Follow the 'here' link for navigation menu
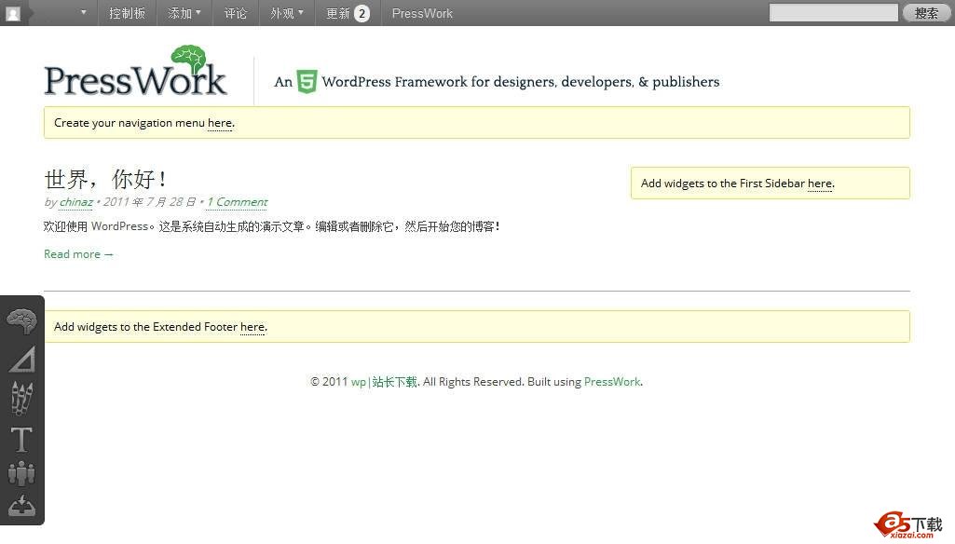955x544 pixels. click(220, 123)
